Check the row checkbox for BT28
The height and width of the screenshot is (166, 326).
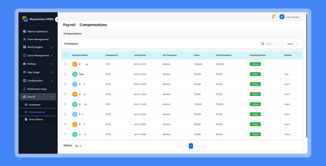[x=65, y=114]
